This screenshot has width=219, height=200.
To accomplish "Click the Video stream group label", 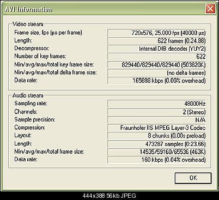I will coord(28,24).
